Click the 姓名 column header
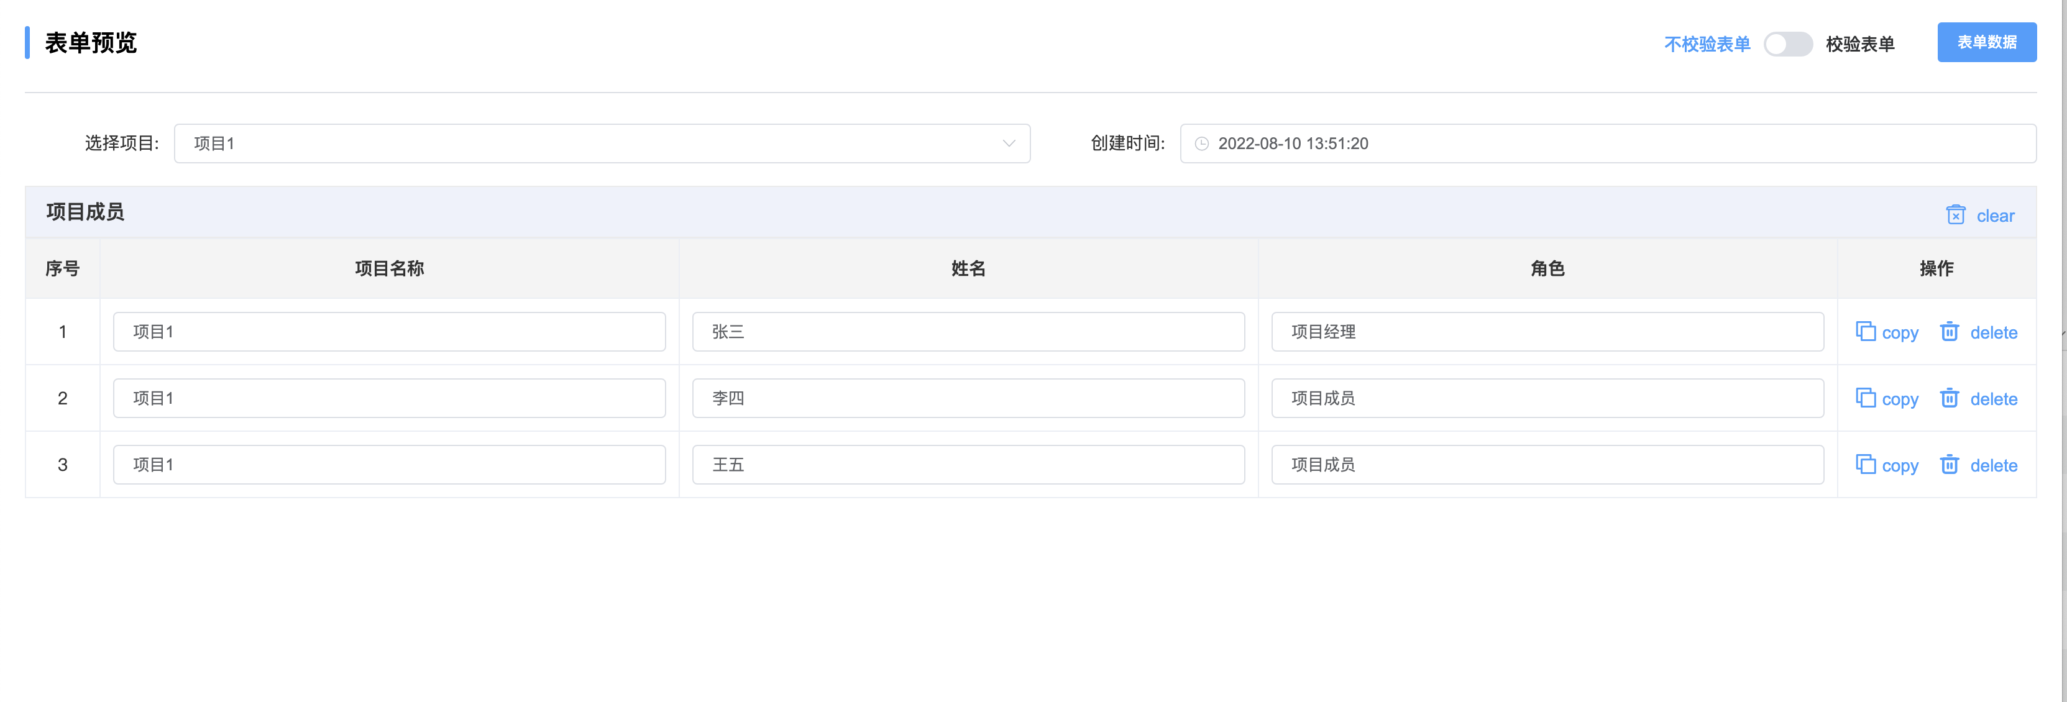This screenshot has width=2067, height=702. coord(968,268)
